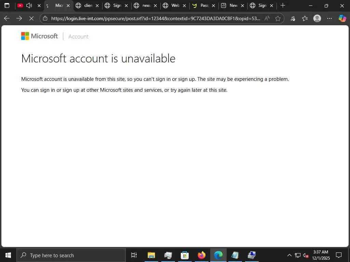
Task: Open the Windows Start menu
Action: point(8,255)
